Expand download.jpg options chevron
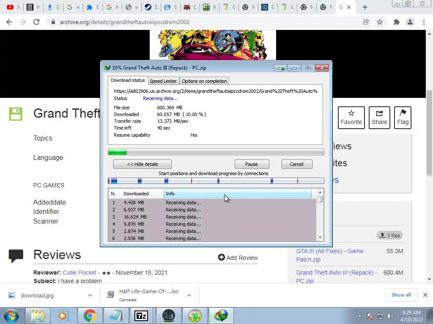Viewport: 433px width, 324px height. (x=90, y=295)
